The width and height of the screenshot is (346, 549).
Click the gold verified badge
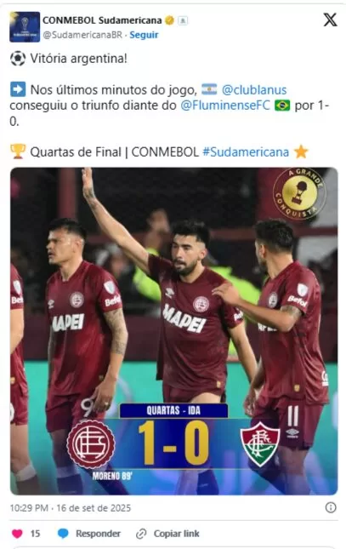[x=169, y=20]
